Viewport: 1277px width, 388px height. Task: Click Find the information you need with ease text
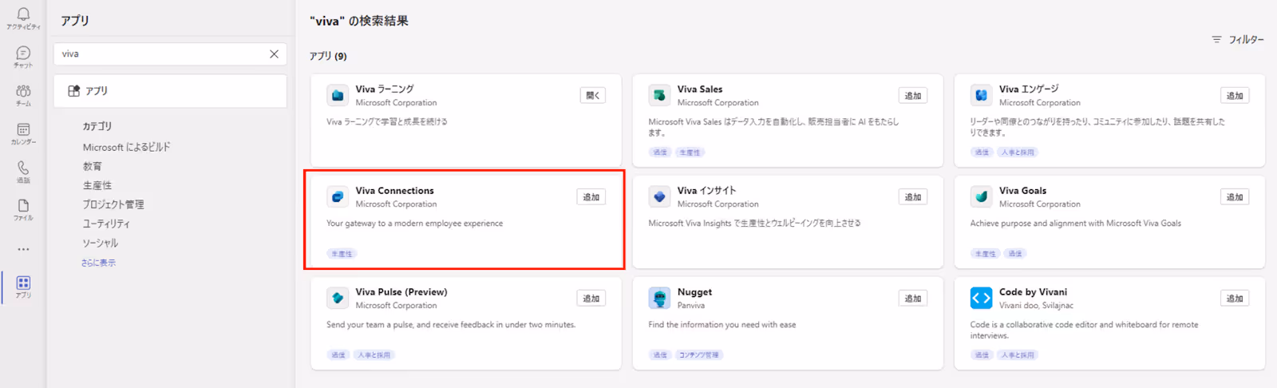click(x=722, y=325)
